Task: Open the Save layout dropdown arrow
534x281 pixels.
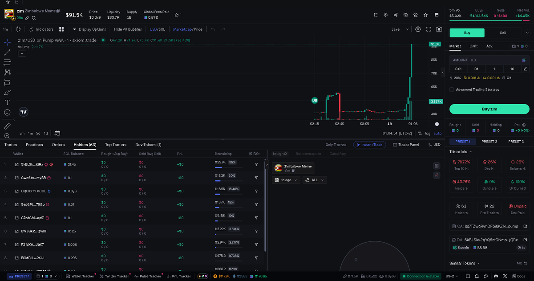Action: 407,29
